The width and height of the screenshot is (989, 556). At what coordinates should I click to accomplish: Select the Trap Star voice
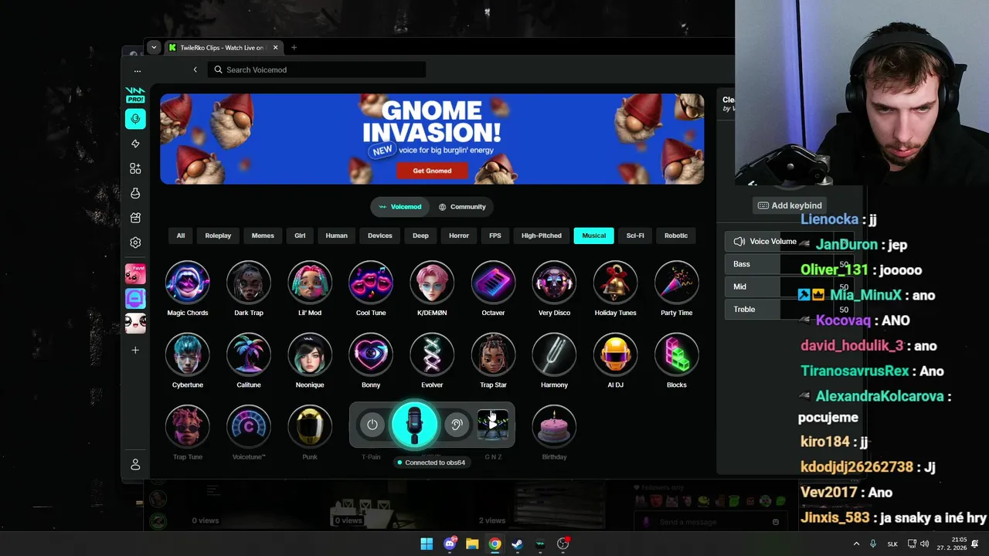[x=493, y=354]
